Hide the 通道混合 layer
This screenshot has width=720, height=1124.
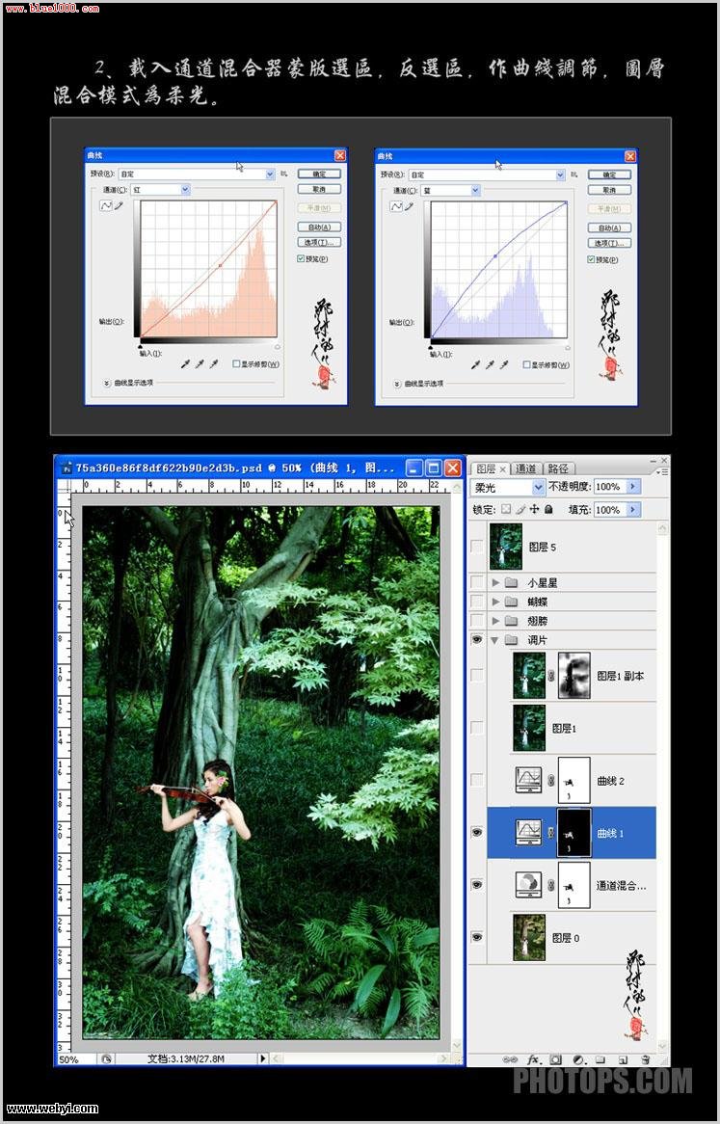[x=477, y=885]
